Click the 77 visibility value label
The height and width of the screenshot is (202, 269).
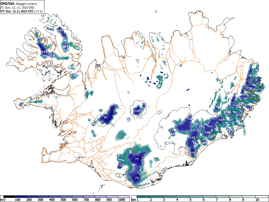[x=137, y=159]
